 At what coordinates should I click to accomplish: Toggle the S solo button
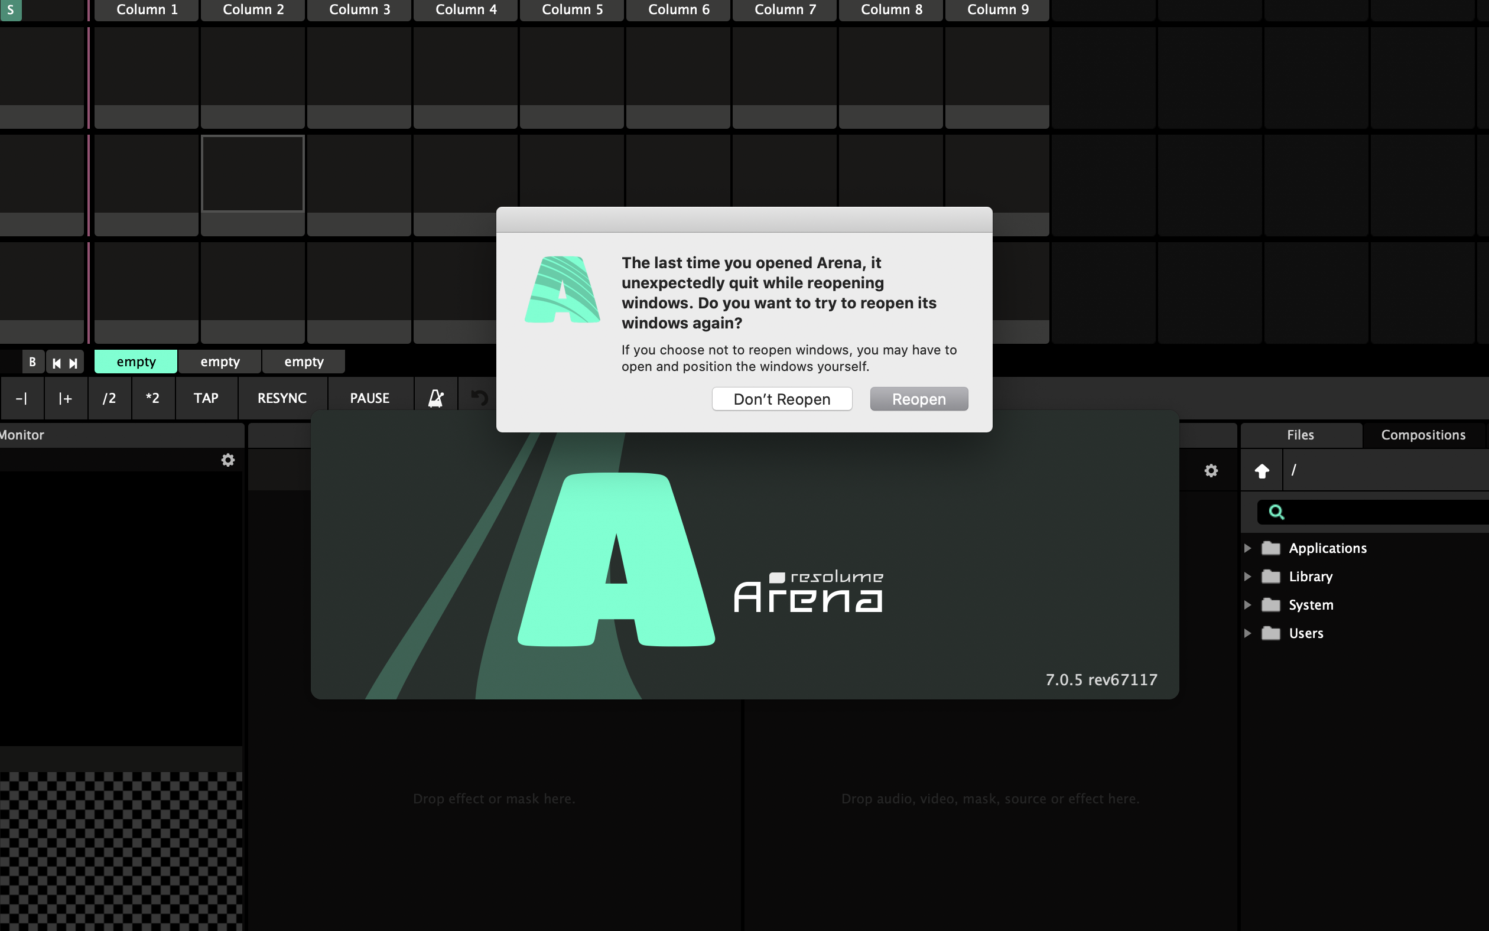click(x=11, y=10)
